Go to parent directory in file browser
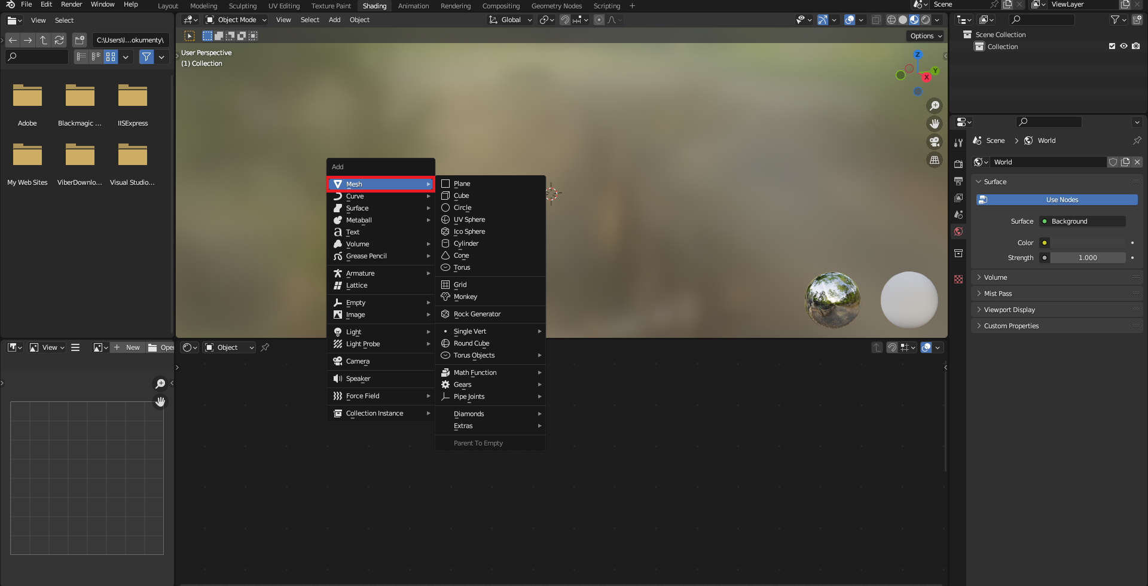This screenshot has height=586, width=1148. point(44,40)
